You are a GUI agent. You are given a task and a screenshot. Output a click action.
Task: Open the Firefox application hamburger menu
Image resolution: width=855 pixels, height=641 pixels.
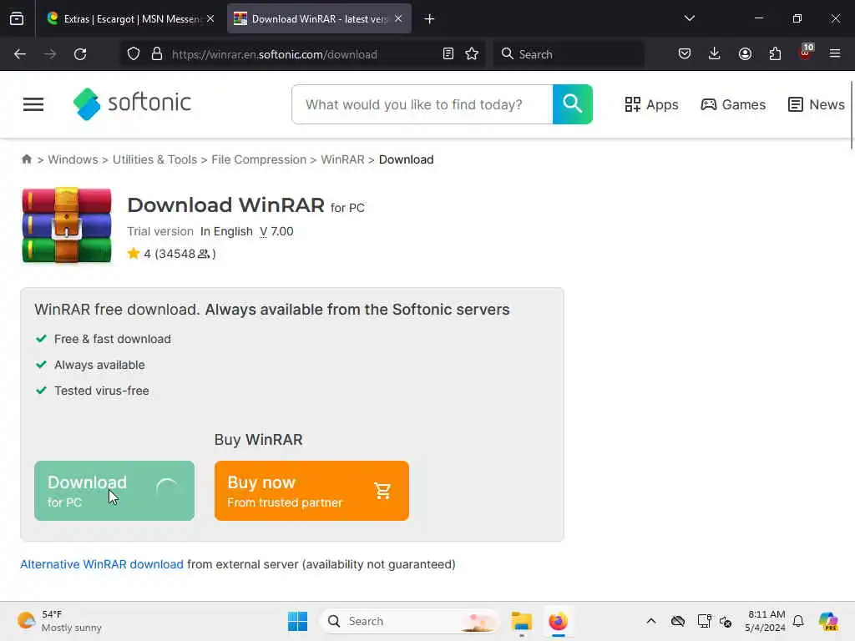[835, 54]
